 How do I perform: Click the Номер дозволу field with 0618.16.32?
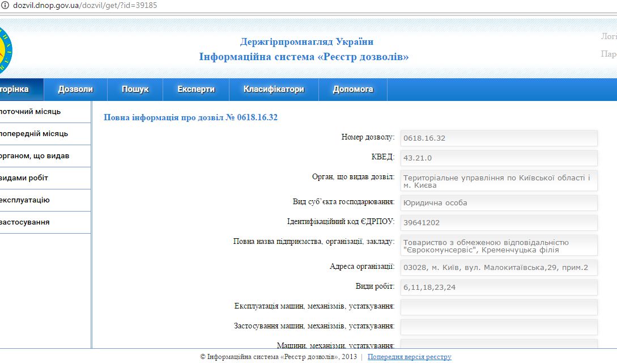pyautogui.click(x=499, y=138)
